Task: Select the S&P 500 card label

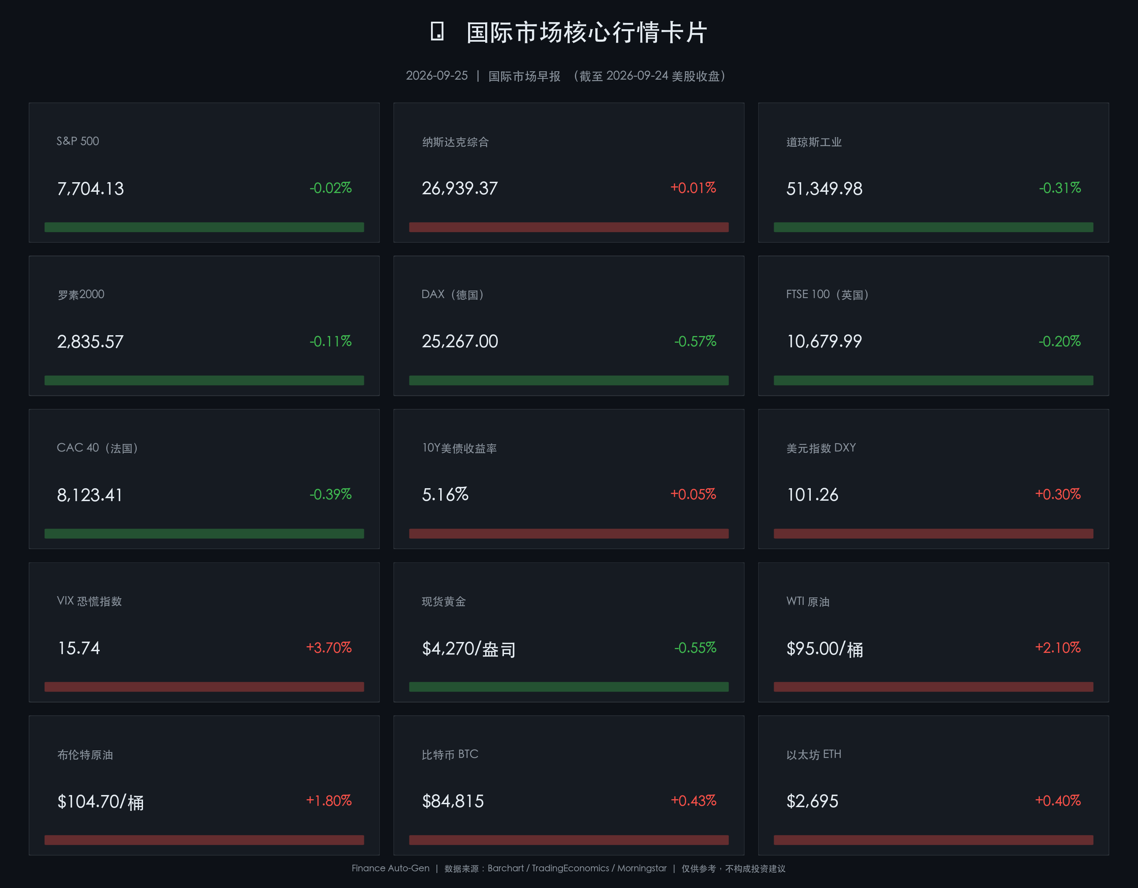Action: click(x=78, y=141)
